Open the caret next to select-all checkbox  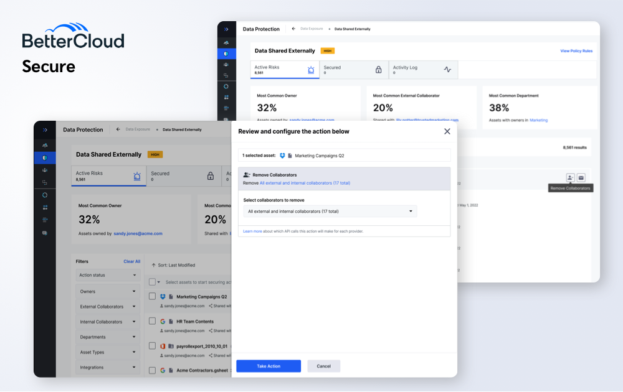(158, 282)
